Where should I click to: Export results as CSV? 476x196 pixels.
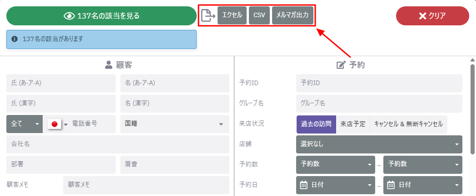pos(259,15)
